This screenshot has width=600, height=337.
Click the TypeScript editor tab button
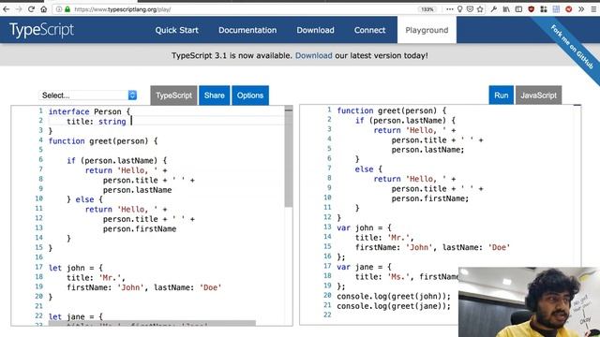173,95
